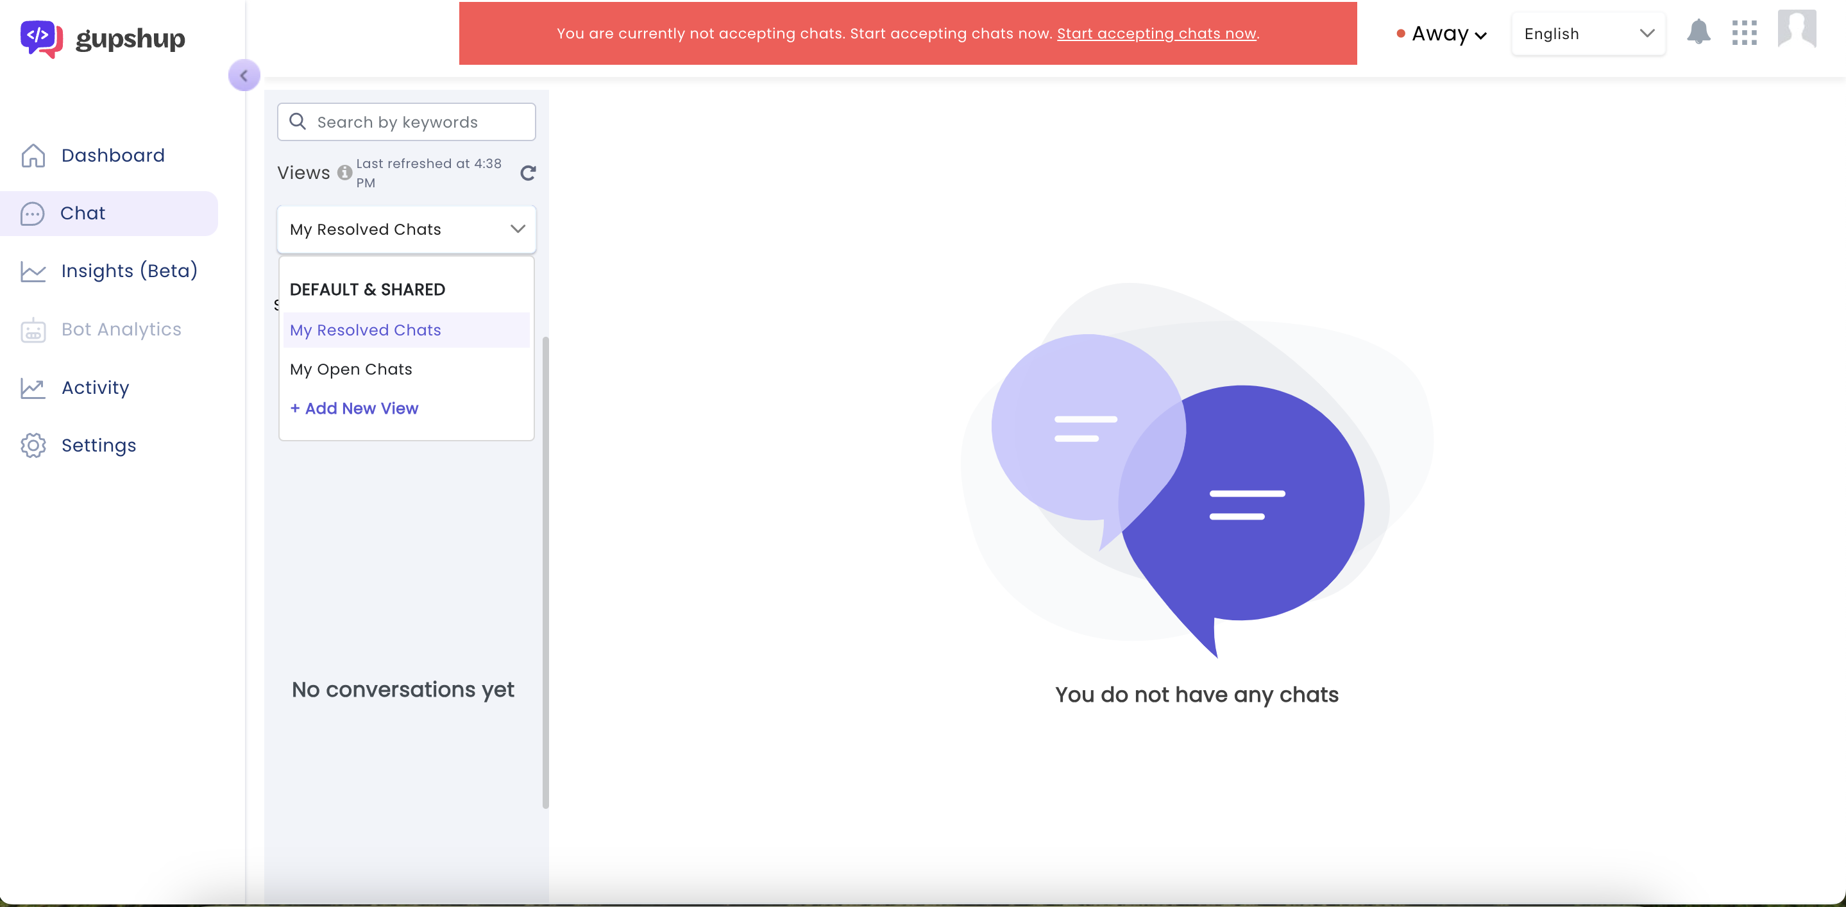The height and width of the screenshot is (907, 1846).
Task: Click the Views info icon
Action: pyautogui.click(x=344, y=173)
